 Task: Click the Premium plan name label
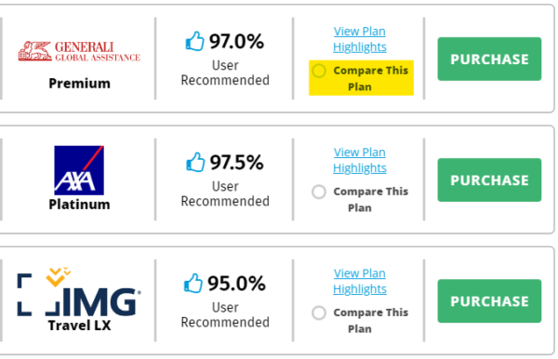coord(79,84)
